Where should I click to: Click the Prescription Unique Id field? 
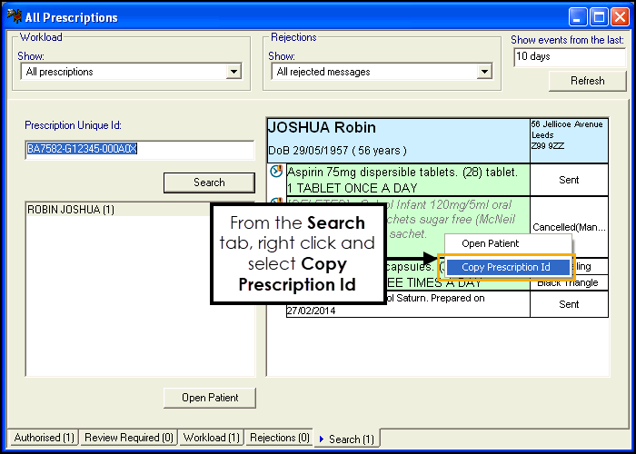(x=138, y=149)
